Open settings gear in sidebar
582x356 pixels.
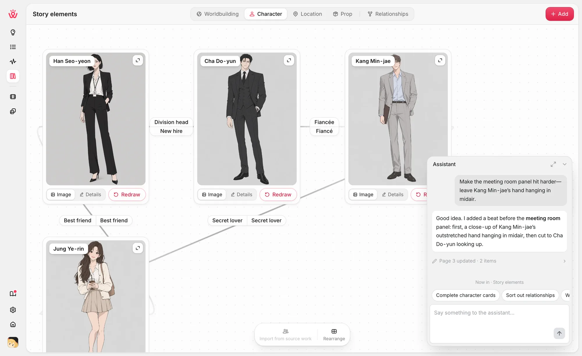(x=13, y=310)
